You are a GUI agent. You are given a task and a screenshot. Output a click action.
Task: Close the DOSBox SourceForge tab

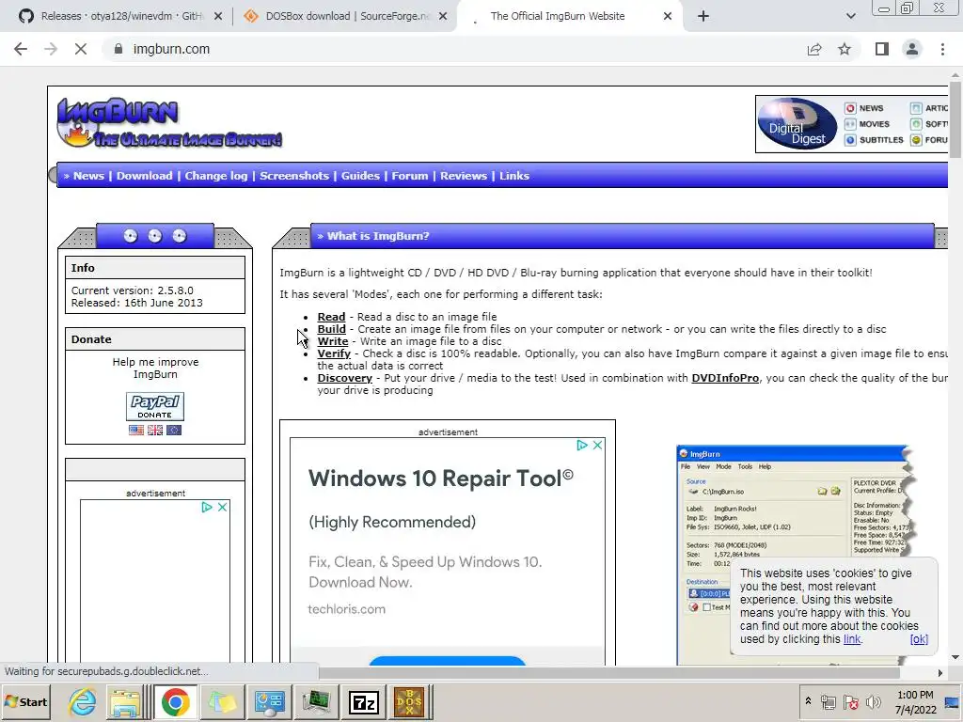pos(442,16)
